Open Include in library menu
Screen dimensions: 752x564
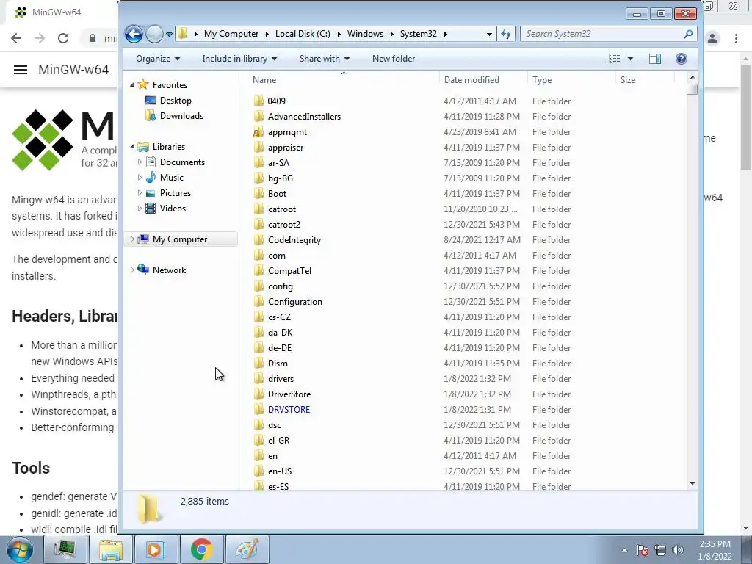coord(239,59)
